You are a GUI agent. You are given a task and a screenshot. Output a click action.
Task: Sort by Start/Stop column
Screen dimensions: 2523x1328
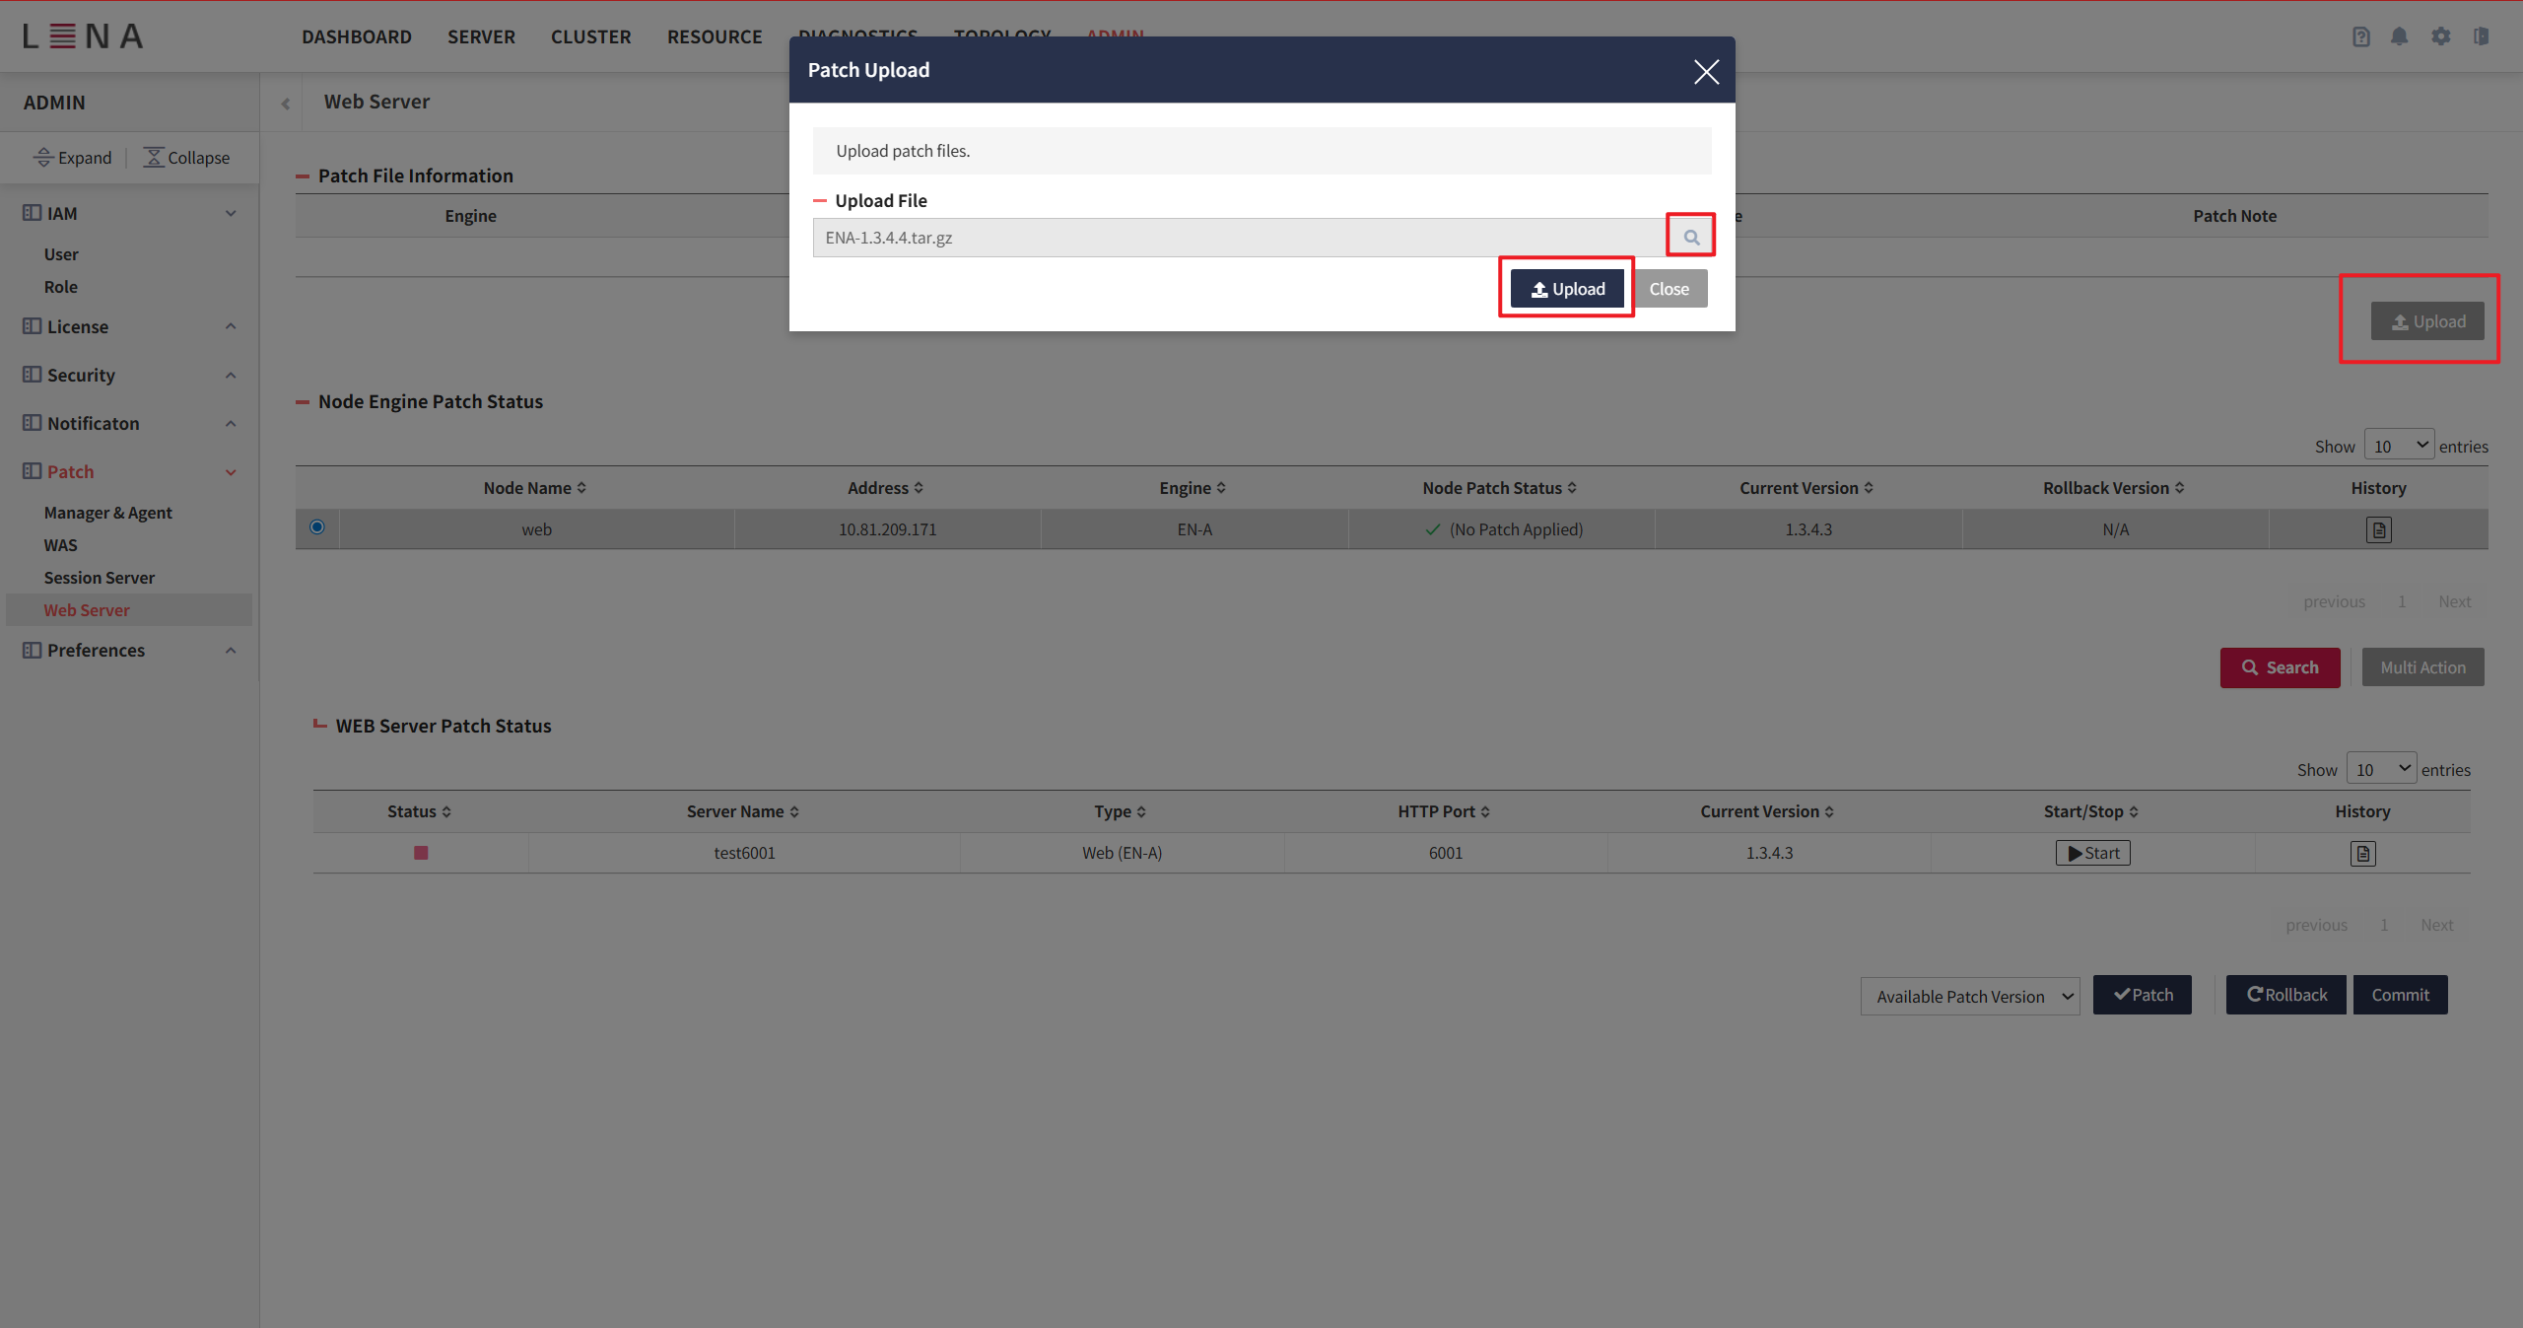click(2091, 811)
